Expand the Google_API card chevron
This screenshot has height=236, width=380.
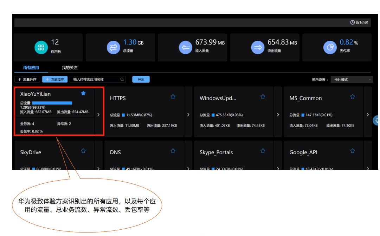[368, 168]
